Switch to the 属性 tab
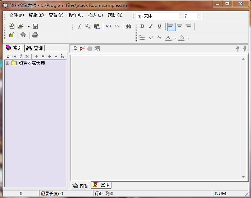 pos(101,185)
